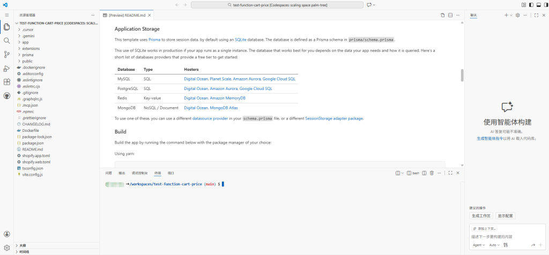The width and height of the screenshot is (549, 255).
Task: Open chat settings gear icon
Action: [517, 15]
